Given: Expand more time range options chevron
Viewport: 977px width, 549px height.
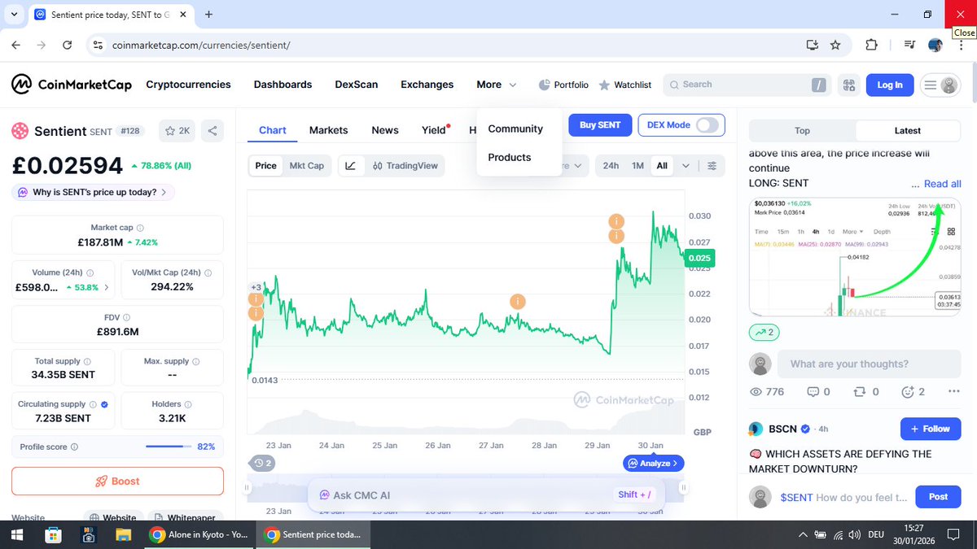Looking at the screenshot, I should [x=686, y=165].
